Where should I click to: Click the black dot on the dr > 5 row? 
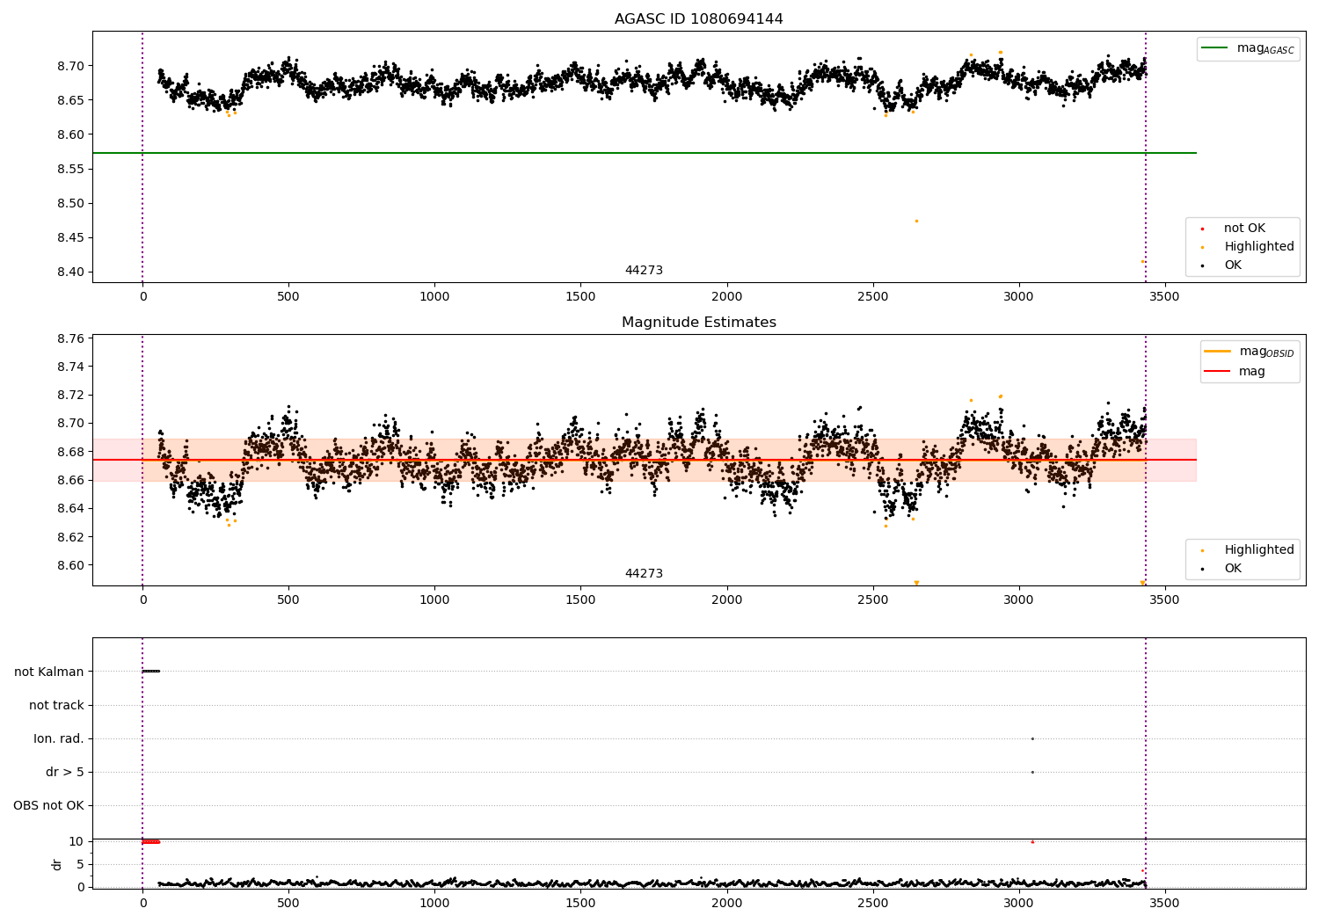click(x=1032, y=773)
